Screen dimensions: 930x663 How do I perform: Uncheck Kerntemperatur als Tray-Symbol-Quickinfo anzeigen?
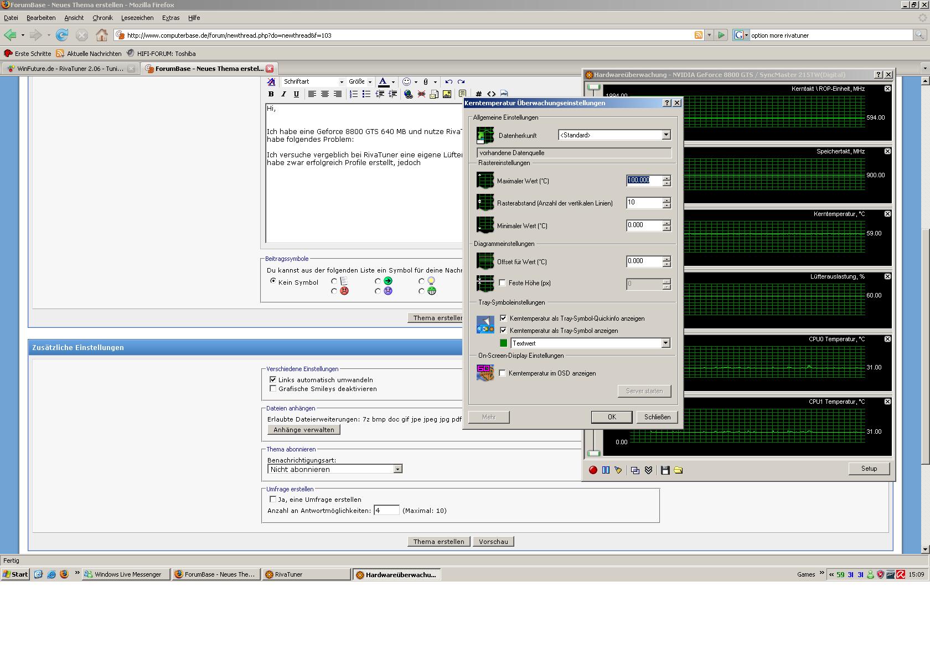(503, 318)
